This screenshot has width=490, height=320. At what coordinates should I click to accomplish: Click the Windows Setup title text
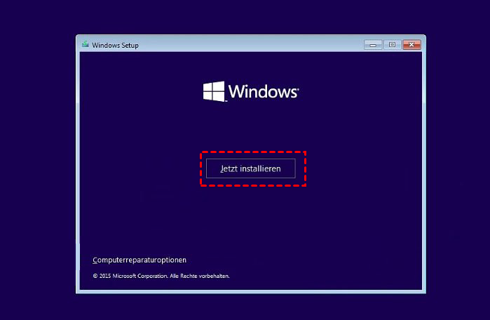click(x=115, y=46)
